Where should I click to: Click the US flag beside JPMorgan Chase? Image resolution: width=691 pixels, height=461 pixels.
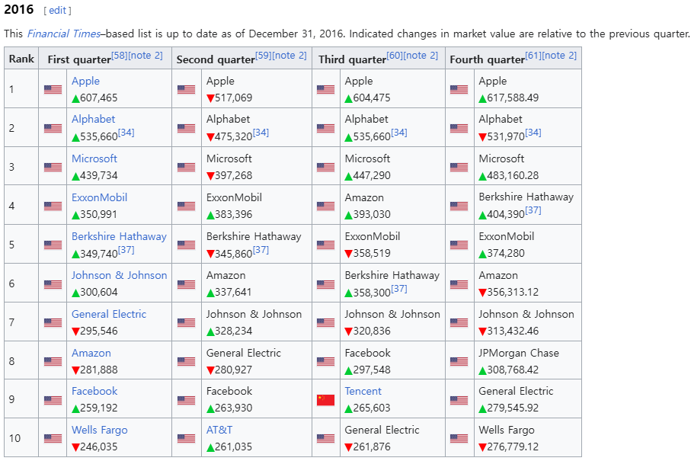tap(459, 361)
